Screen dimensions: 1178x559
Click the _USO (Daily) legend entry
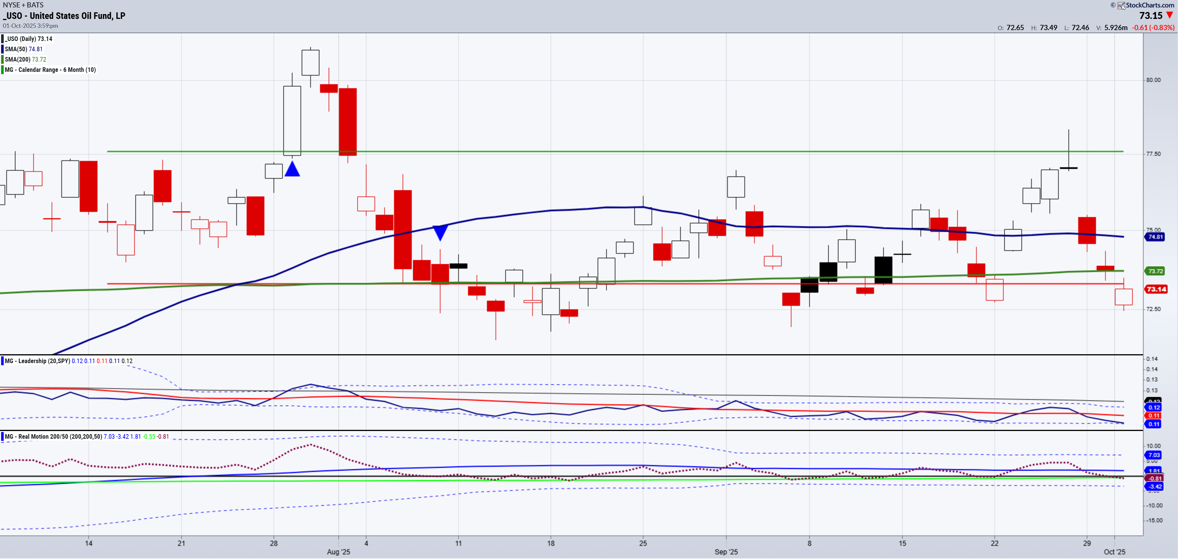pos(28,39)
